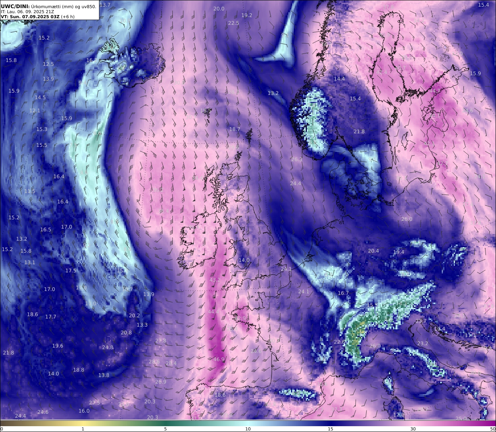Click the 15.5 value on the left
The width and height of the screenshot is (496, 432).
42,145
